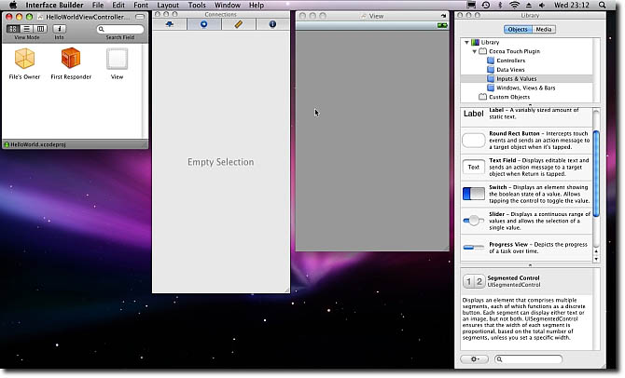Select the Slider item in Library list
625x378 pixels.
tap(474, 220)
